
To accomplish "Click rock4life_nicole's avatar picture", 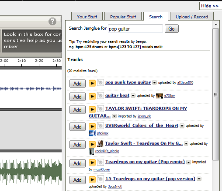I will click(x=91, y=151).
